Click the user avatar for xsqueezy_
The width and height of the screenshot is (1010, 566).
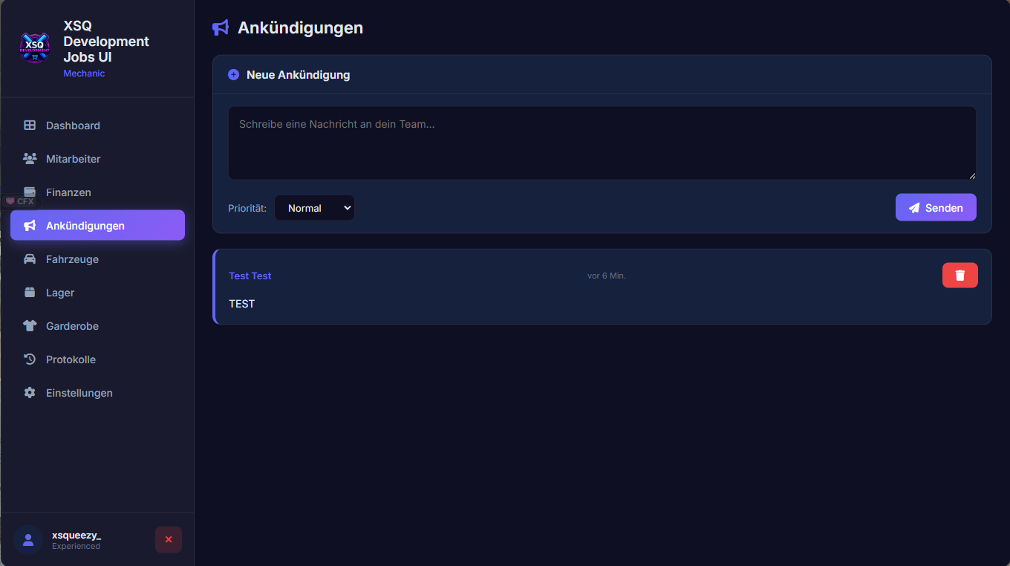28,540
